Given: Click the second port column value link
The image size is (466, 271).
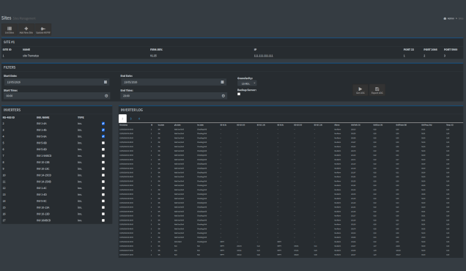Looking at the screenshot, I should click(424, 56).
